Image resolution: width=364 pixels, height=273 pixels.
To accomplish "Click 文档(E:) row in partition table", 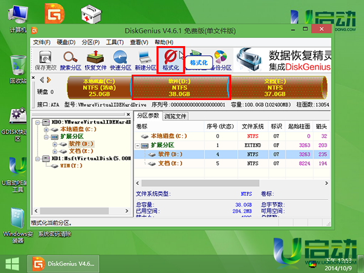I will pyautogui.click(x=232, y=163).
